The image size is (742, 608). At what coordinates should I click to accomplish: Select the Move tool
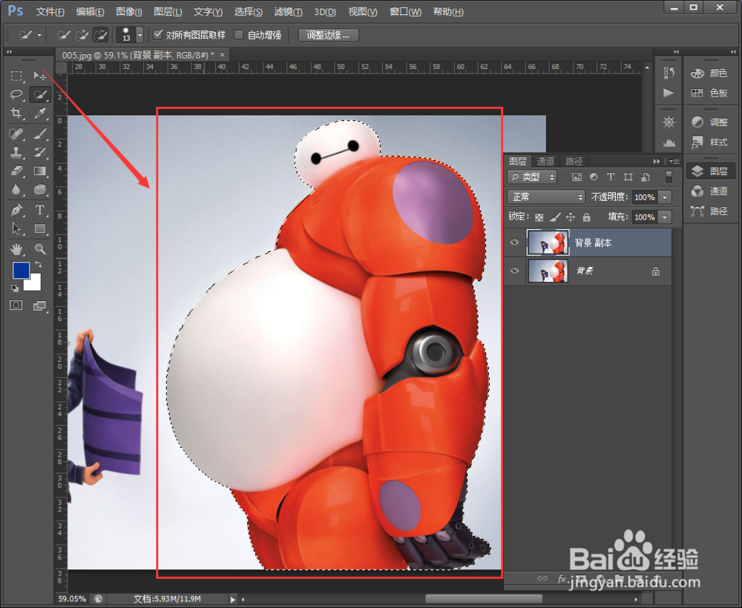click(40, 76)
